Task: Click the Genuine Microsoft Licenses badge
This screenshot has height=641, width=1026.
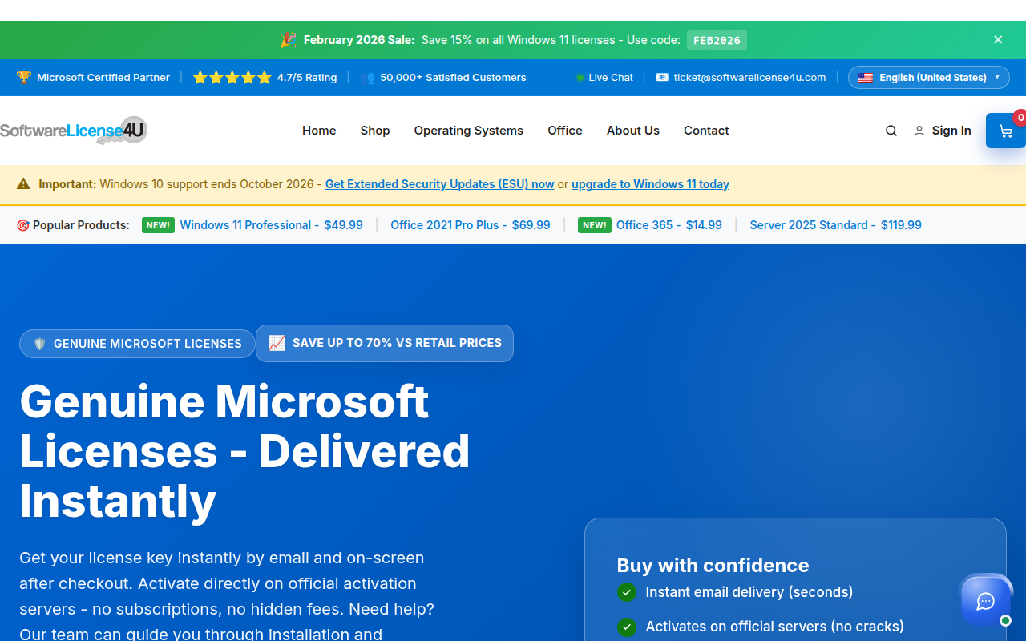Action: click(x=137, y=344)
